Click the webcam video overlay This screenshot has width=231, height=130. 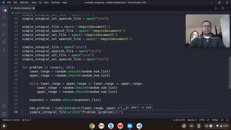[x=208, y=31]
